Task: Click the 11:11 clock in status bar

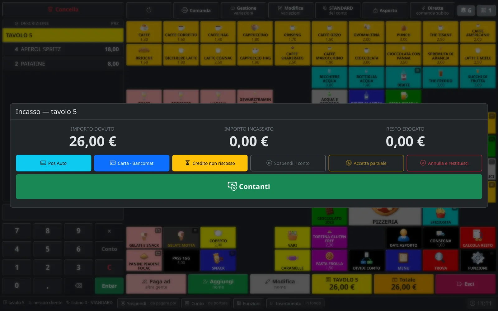Action: point(481,303)
